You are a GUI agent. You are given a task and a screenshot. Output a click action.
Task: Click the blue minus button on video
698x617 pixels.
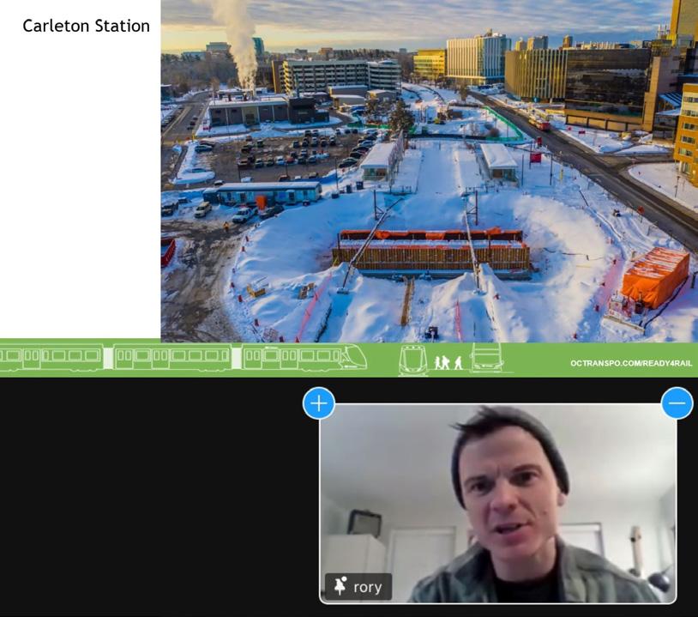677,403
